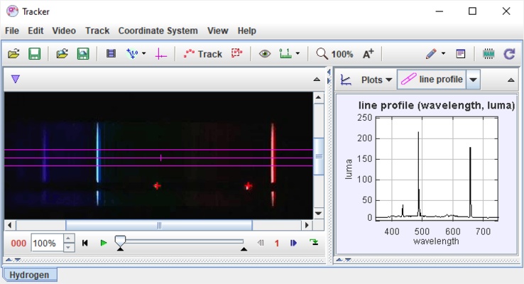The image size is (524, 284).
Task: Click the coordinate axes icon
Action: click(160, 54)
